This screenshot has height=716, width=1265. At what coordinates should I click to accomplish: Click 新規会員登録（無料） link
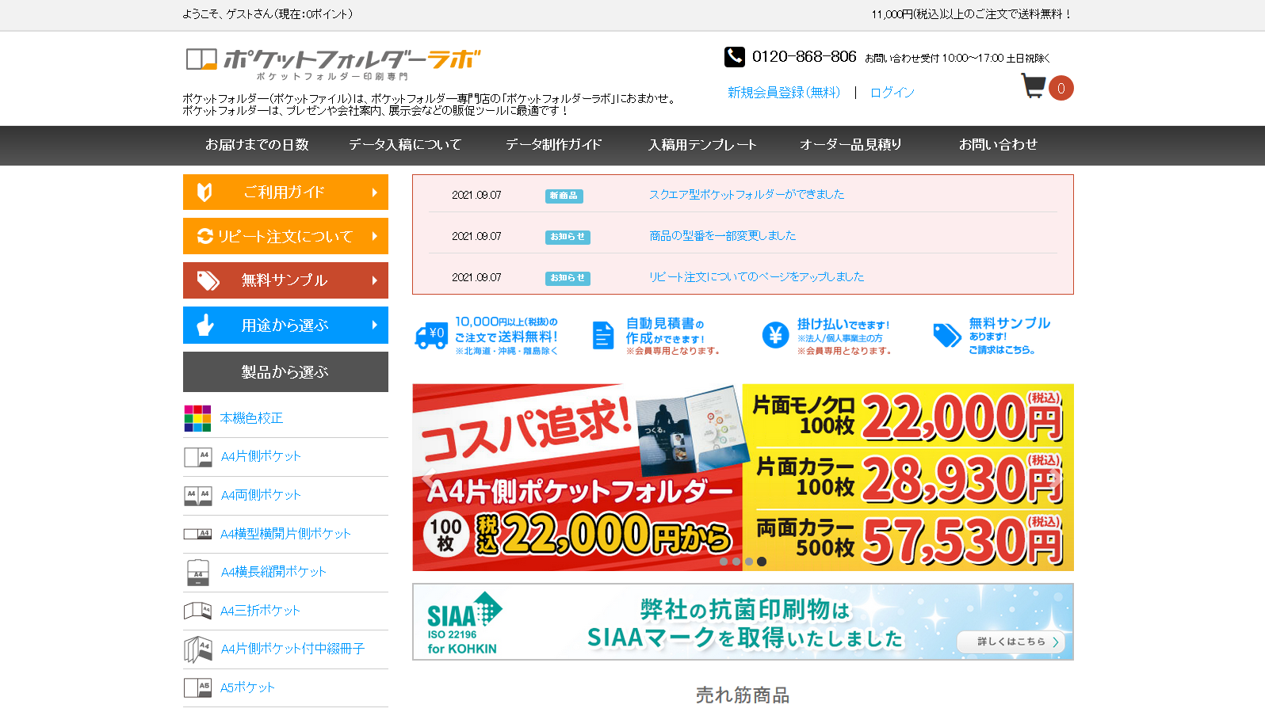pyautogui.click(x=784, y=93)
